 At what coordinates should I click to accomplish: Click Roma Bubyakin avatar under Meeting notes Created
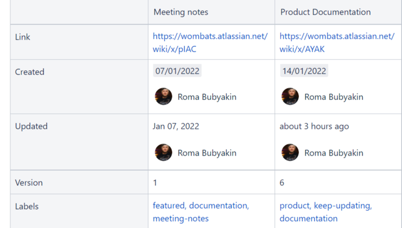tap(163, 97)
